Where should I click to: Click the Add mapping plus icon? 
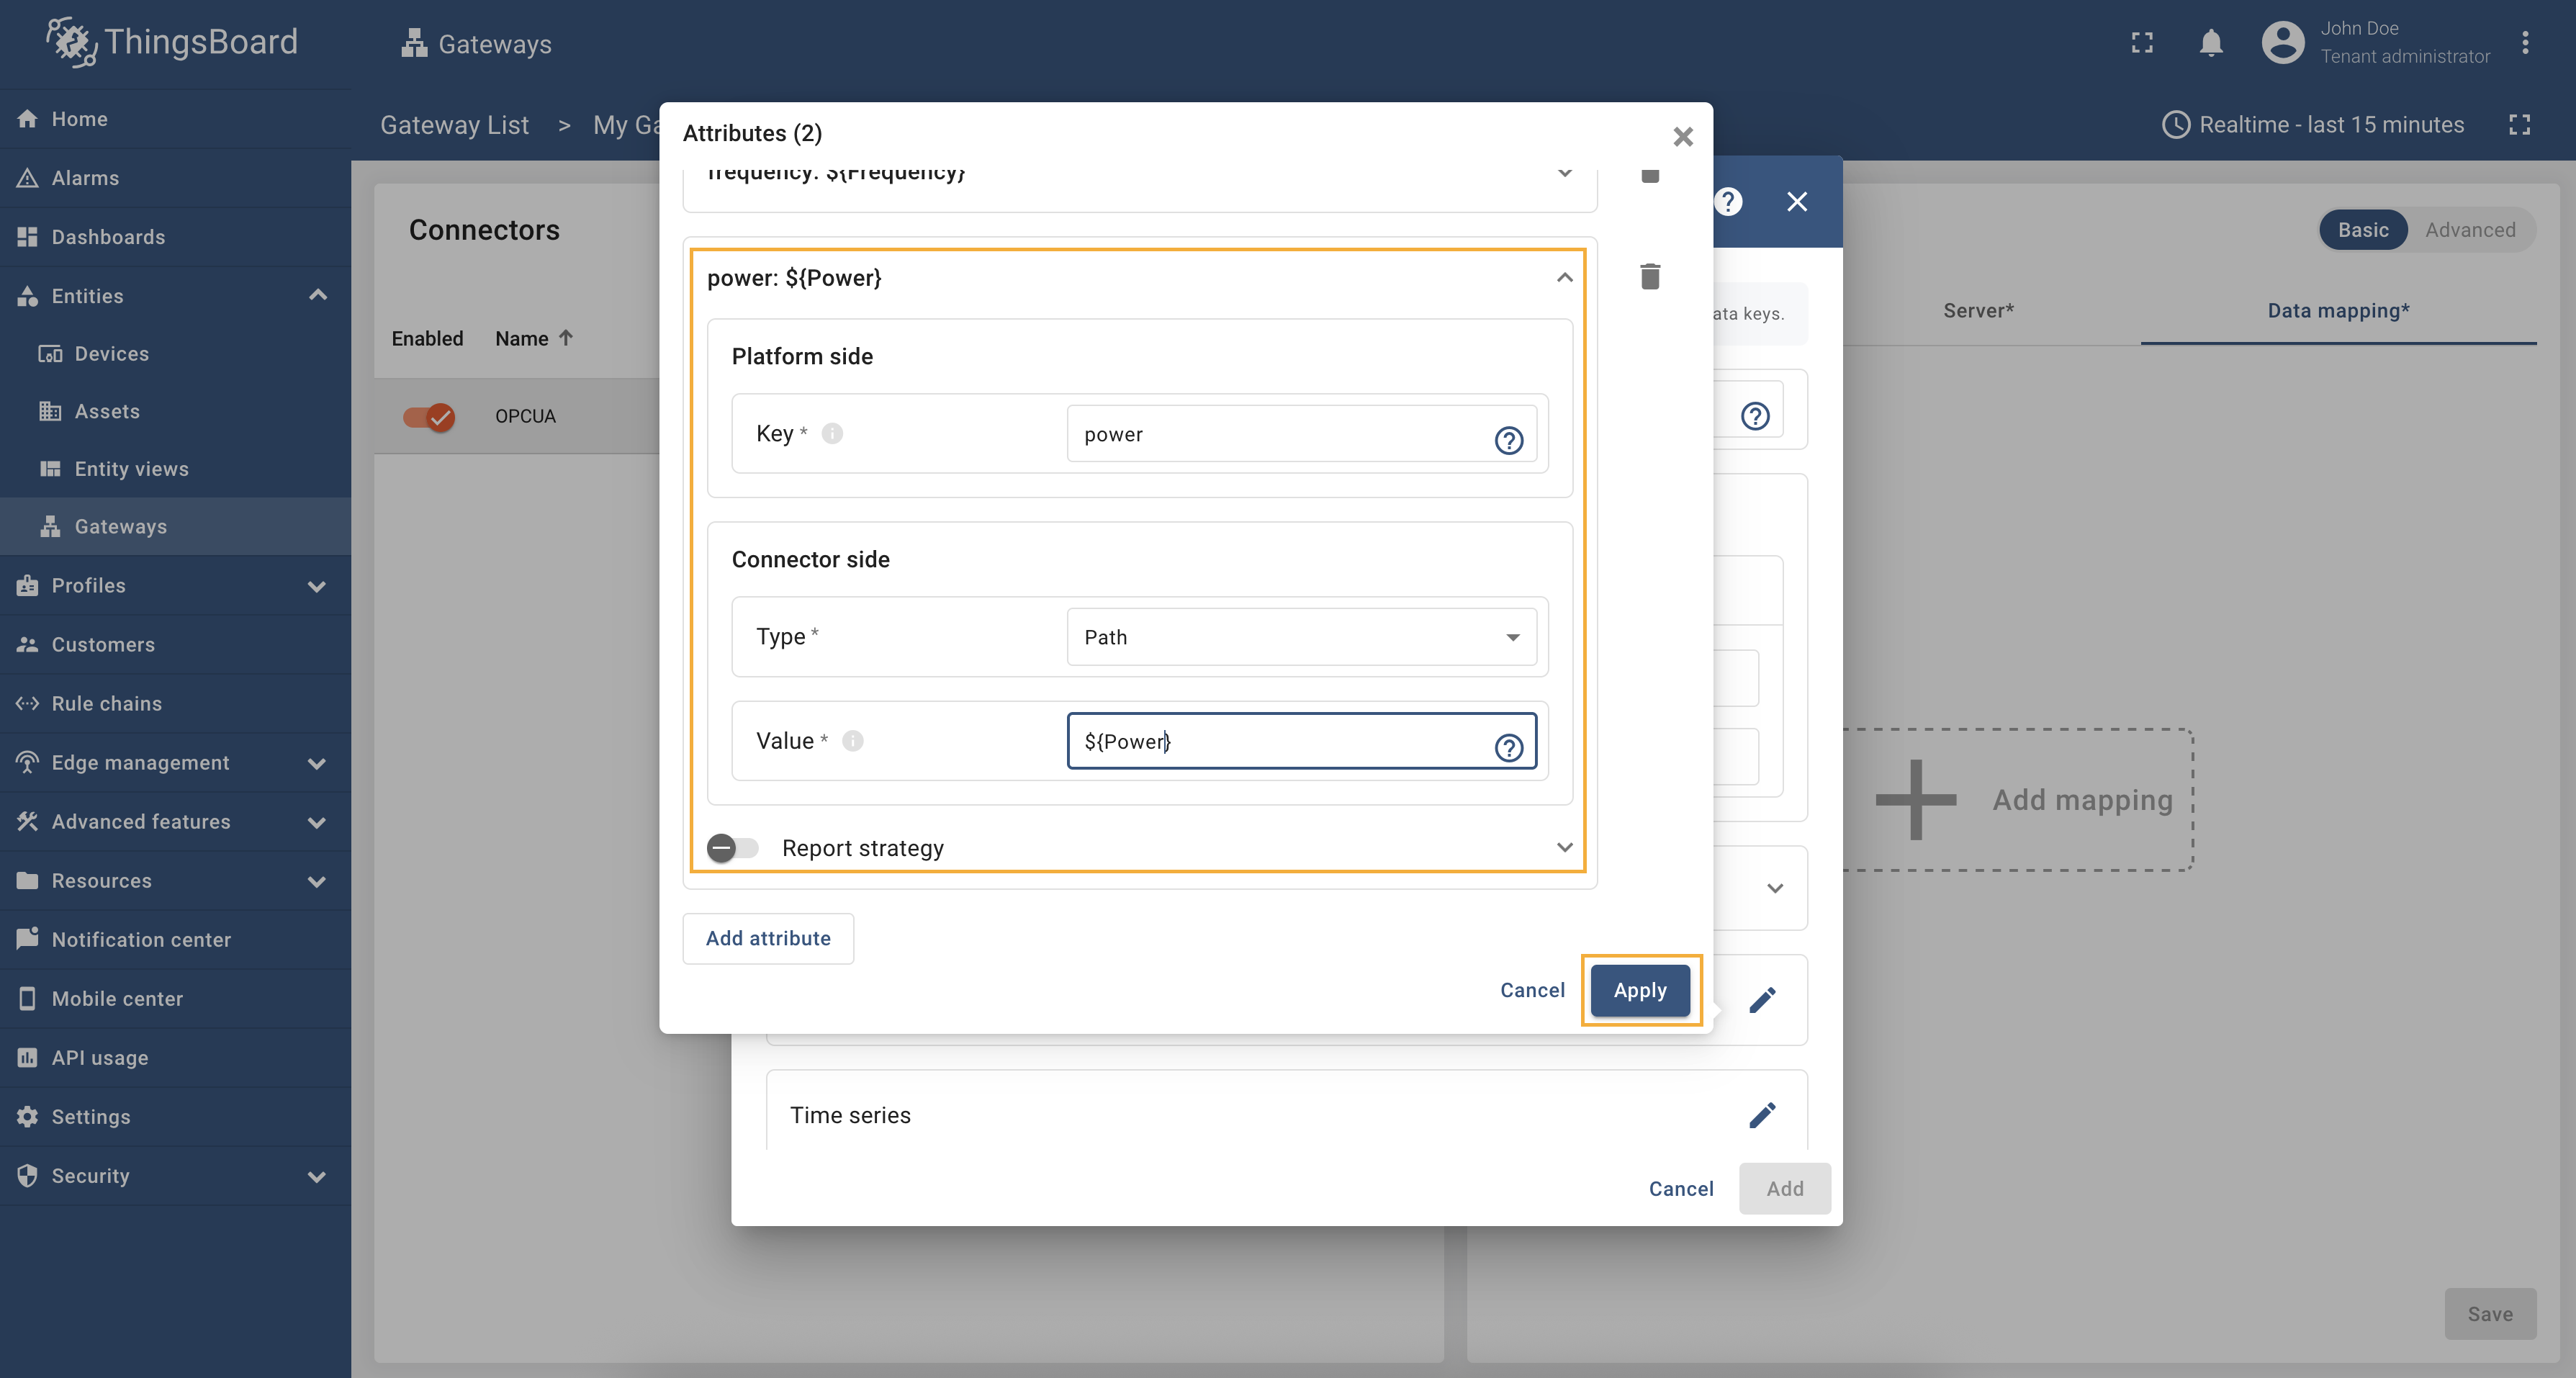tap(1915, 799)
